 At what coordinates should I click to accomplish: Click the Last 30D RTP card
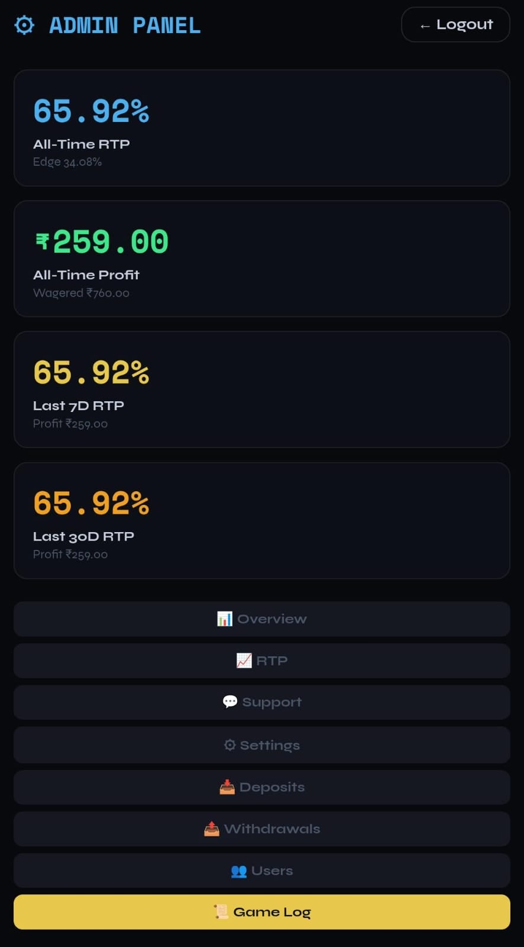(x=261, y=520)
